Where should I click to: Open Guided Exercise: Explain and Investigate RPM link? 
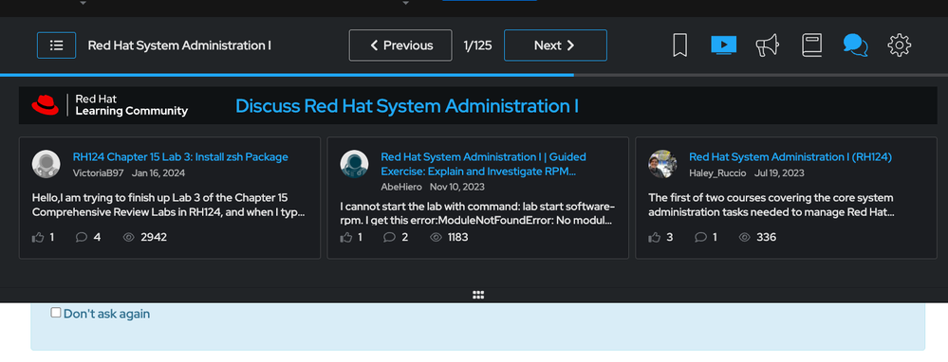(484, 164)
